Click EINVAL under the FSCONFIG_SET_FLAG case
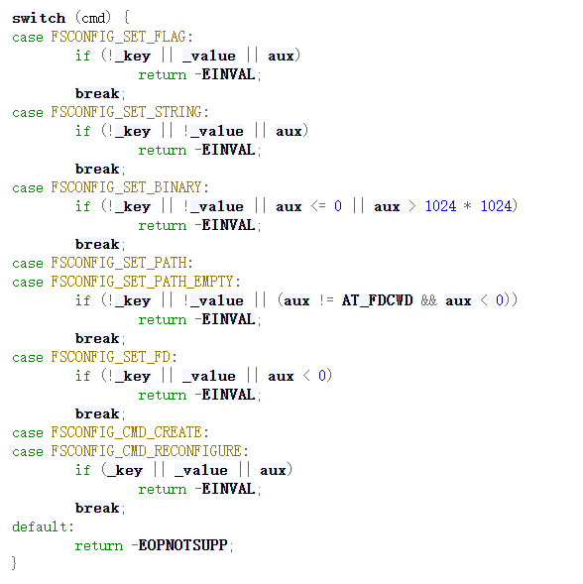The height and width of the screenshot is (584, 583). pyautogui.click(x=228, y=74)
